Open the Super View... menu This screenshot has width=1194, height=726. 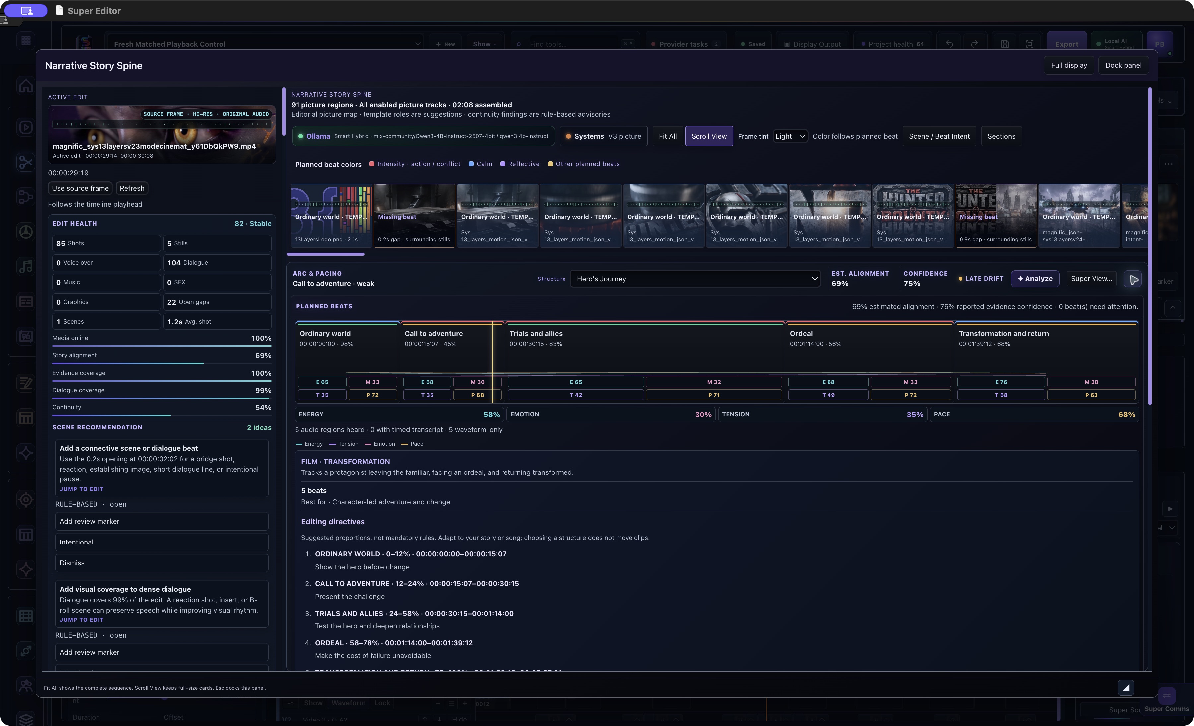click(x=1091, y=279)
